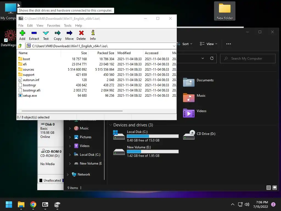Select CD Drive (D:)
281x211 pixels.
(x=199, y=135)
